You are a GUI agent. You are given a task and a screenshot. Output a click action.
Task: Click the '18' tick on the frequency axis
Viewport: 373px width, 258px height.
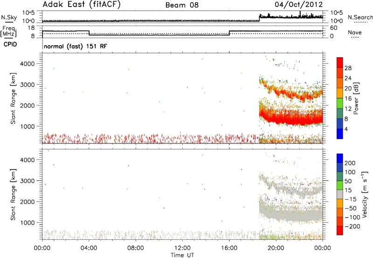(31, 28)
